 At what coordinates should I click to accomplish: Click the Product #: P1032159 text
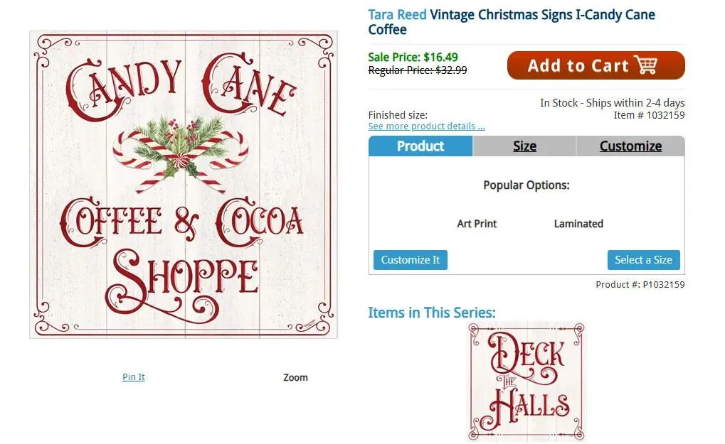[x=640, y=285]
